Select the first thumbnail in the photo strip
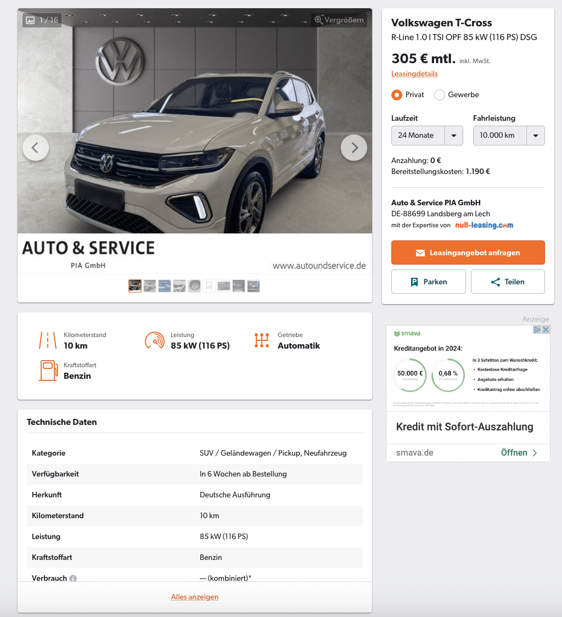Viewport: 562px width, 617px height. [135, 285]
